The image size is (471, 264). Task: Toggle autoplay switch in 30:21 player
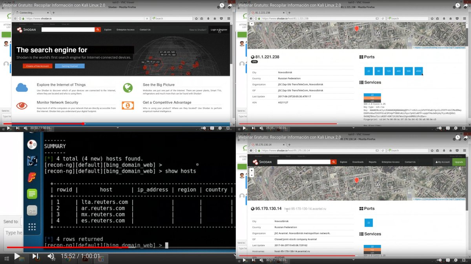[439, 260]
